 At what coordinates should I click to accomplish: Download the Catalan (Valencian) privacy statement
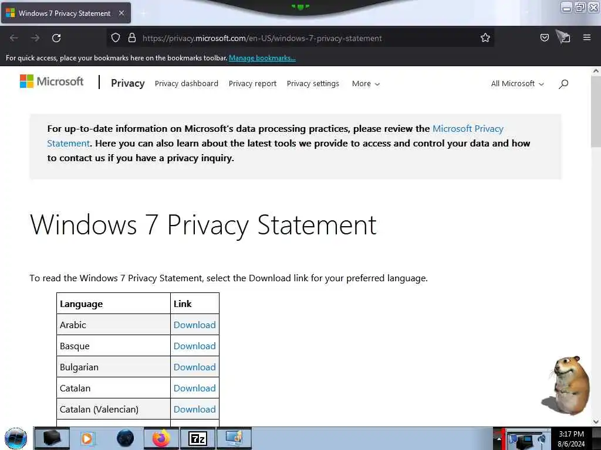[x=194, y=409]
